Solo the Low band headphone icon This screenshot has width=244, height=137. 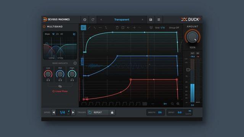pos(48,80)
